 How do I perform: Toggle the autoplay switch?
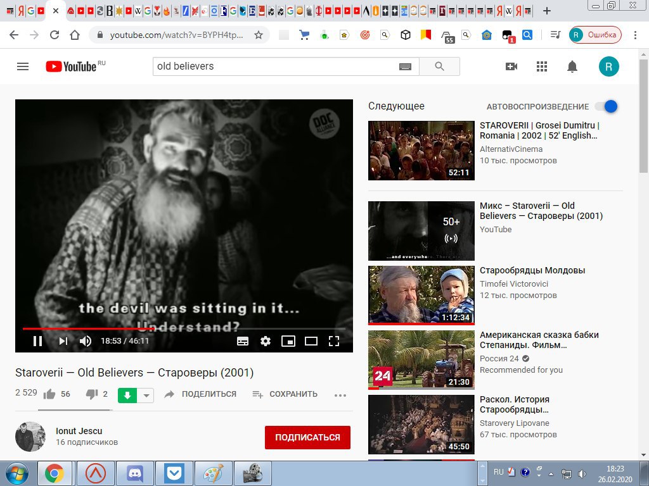pyautogui.click(x=607, y=106)
